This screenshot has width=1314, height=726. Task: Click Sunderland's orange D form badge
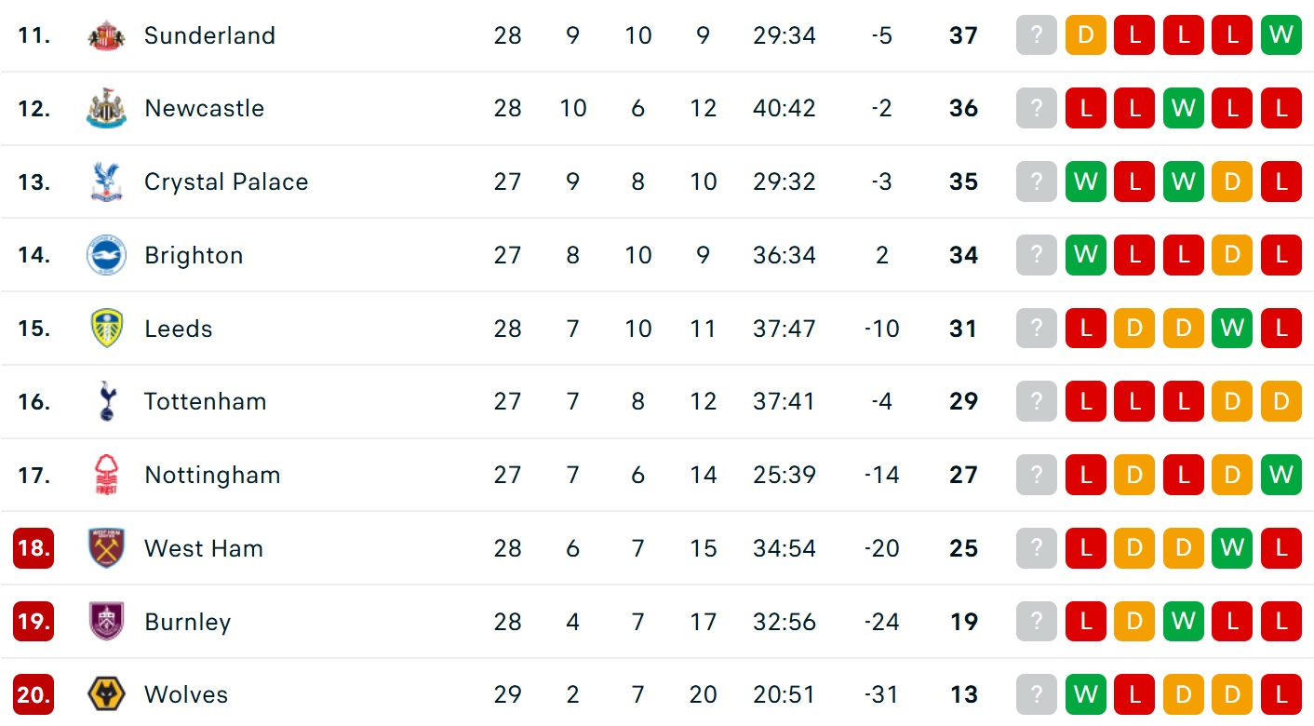[1085, 36]
